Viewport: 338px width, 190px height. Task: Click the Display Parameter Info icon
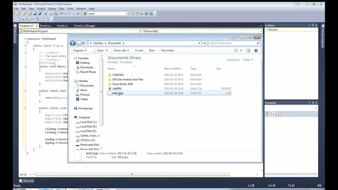pos(23,19)
